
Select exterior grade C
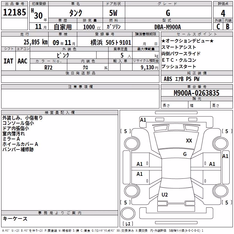218,27
